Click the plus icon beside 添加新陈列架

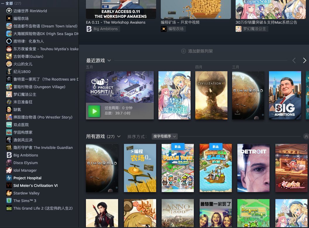(x=184, y=51)
